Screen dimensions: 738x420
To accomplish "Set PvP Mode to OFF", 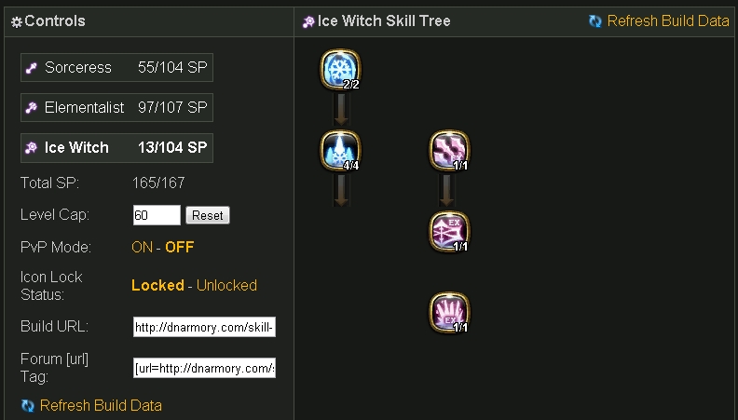I will [x=179, y=247].
